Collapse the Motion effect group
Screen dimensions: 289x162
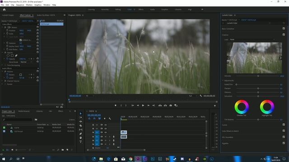coord(3,27)
